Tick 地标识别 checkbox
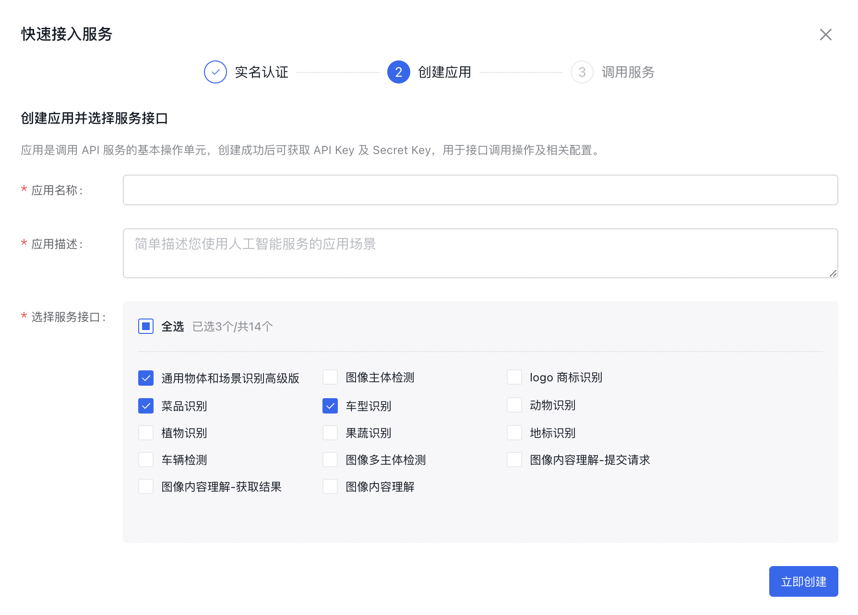Viewport: 858px width, 615px height. coord(514,433)
